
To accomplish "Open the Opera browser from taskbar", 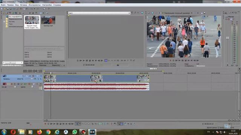I will click(x=13, y=132).
